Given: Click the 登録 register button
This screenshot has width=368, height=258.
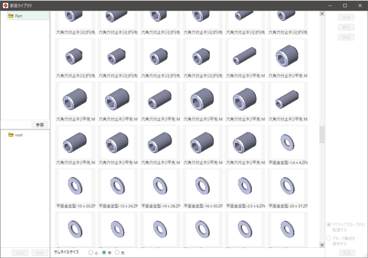Looking at the screenshot, I should tap(346, 18).
